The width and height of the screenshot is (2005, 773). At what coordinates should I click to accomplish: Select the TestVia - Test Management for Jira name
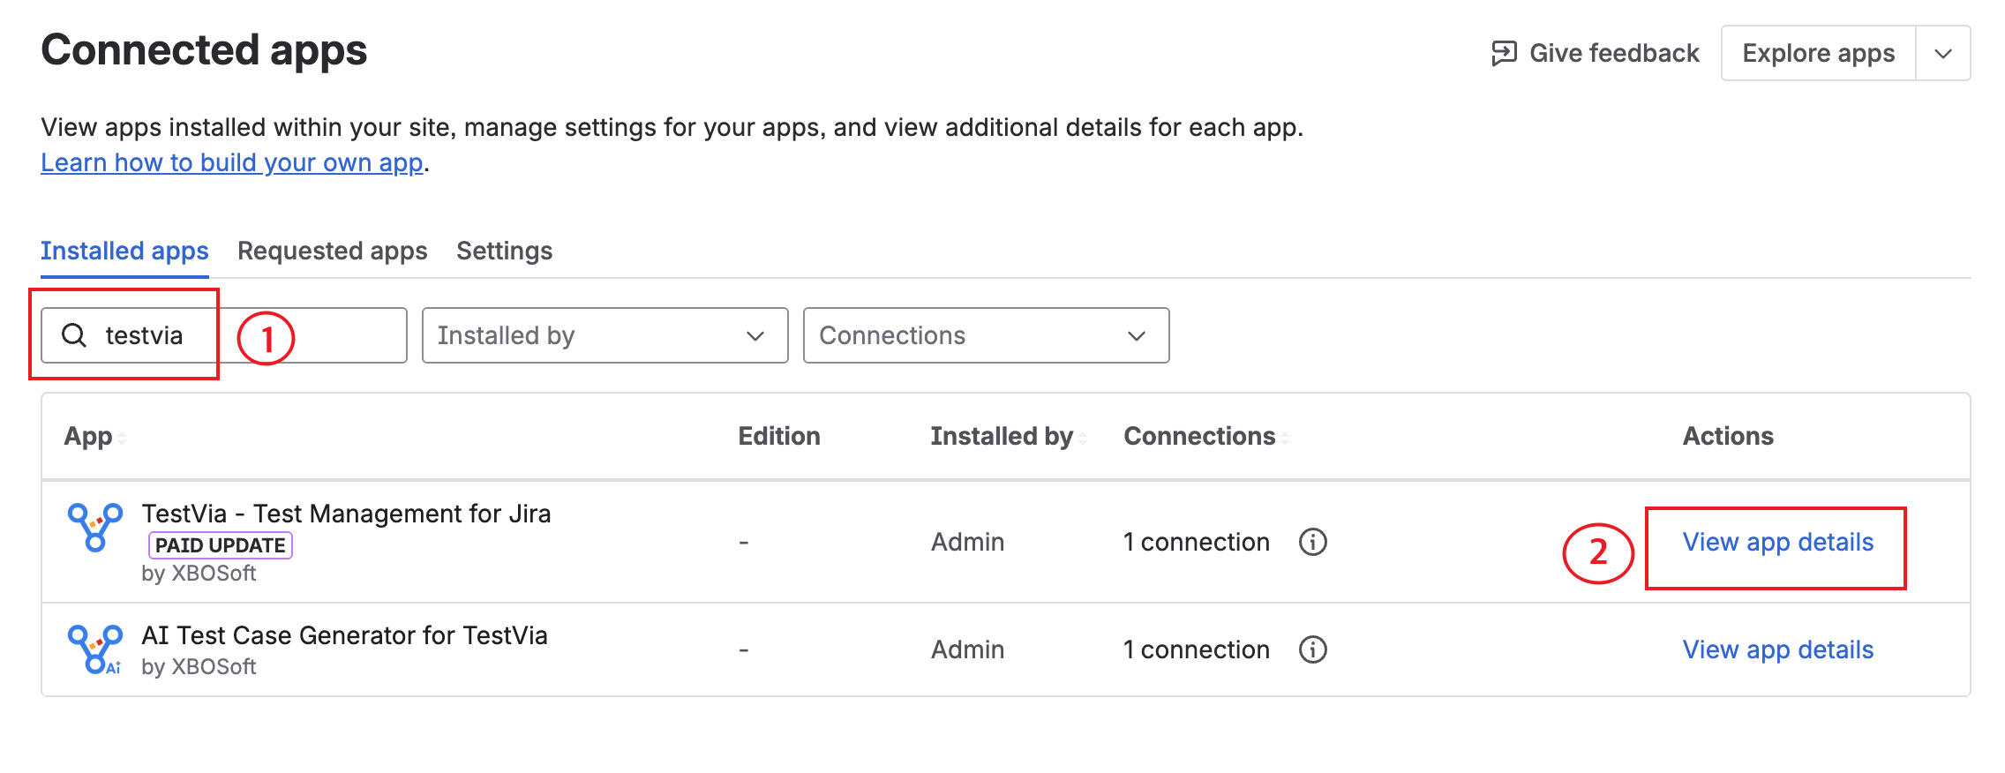(346, 514)
